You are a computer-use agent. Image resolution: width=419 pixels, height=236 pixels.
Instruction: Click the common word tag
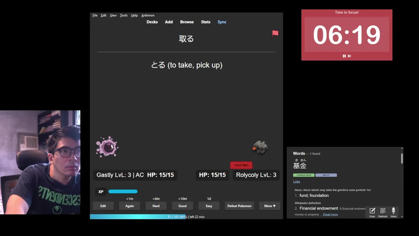(304, 175)
